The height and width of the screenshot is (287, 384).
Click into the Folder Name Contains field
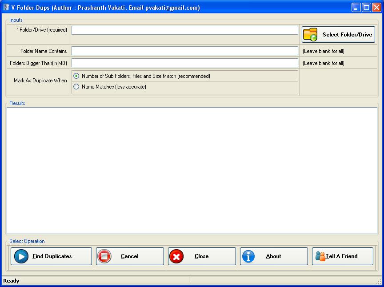click(184, 51)
